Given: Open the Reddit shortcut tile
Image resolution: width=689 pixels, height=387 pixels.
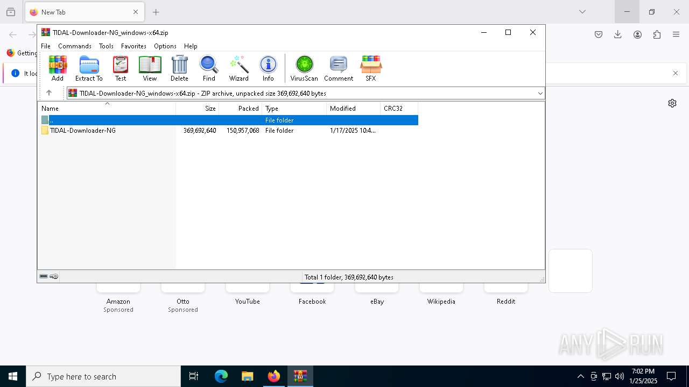Looking at the screenshot, I should click(506, 295).
